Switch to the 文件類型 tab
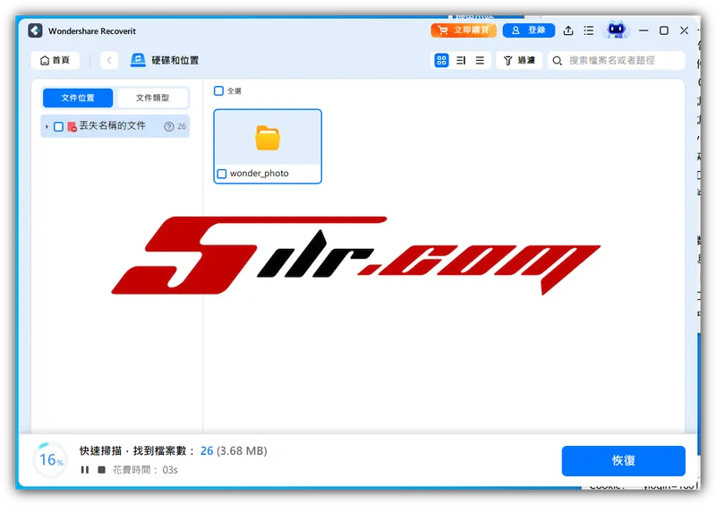This screenshot has height=505, width=716. (x=152, y=98)
